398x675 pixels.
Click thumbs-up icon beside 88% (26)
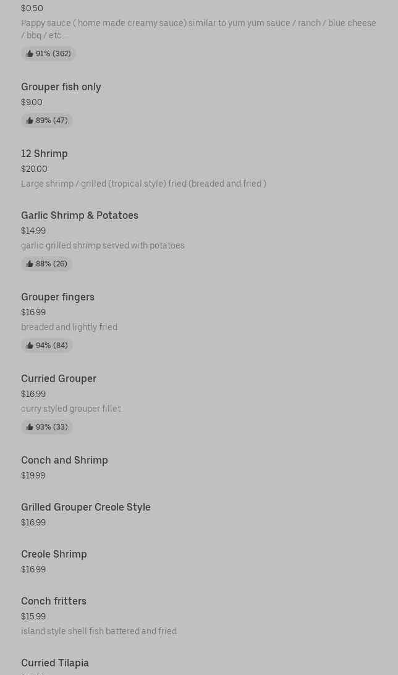tap(30, 264)
